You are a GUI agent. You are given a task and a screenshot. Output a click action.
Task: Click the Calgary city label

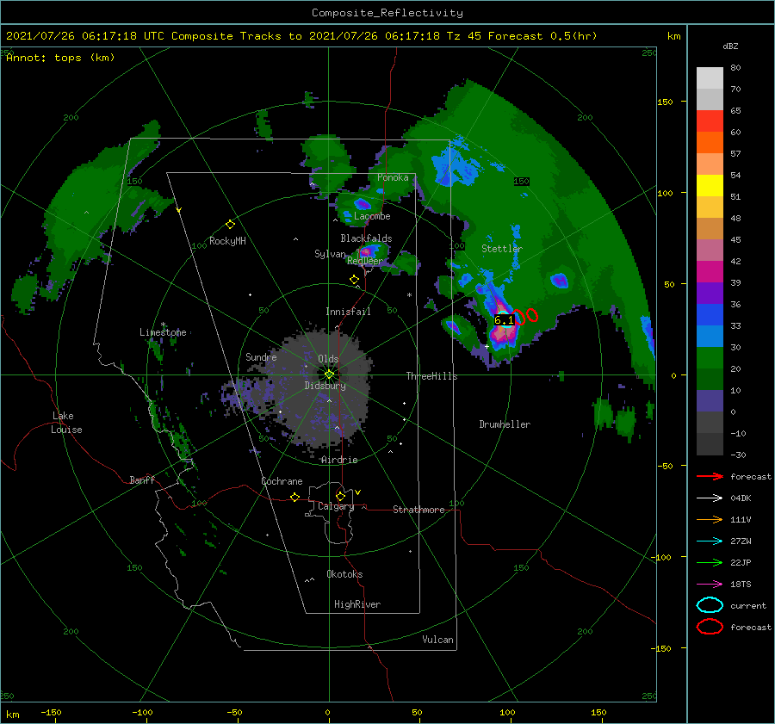coord(336,506)
